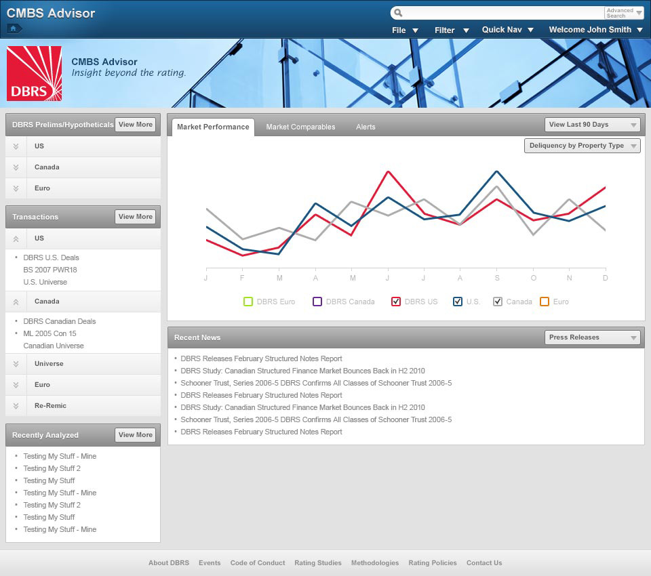Click the search magnifier icon
This screenshot has width=651, height=576.
[398, 13]
